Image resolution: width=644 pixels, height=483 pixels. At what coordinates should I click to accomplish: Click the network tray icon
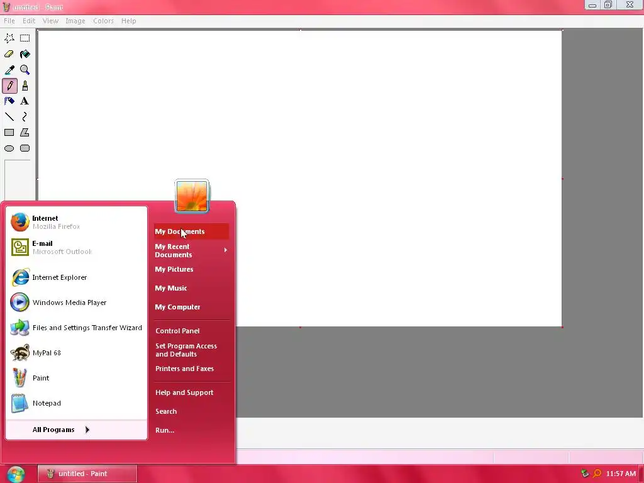pyautogui.click(x=585, y=474)
